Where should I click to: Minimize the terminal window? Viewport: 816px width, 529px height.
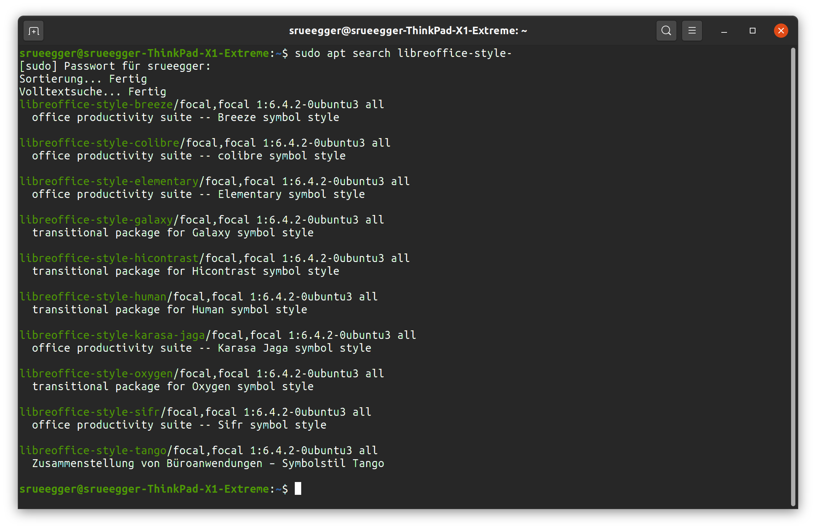724,31
